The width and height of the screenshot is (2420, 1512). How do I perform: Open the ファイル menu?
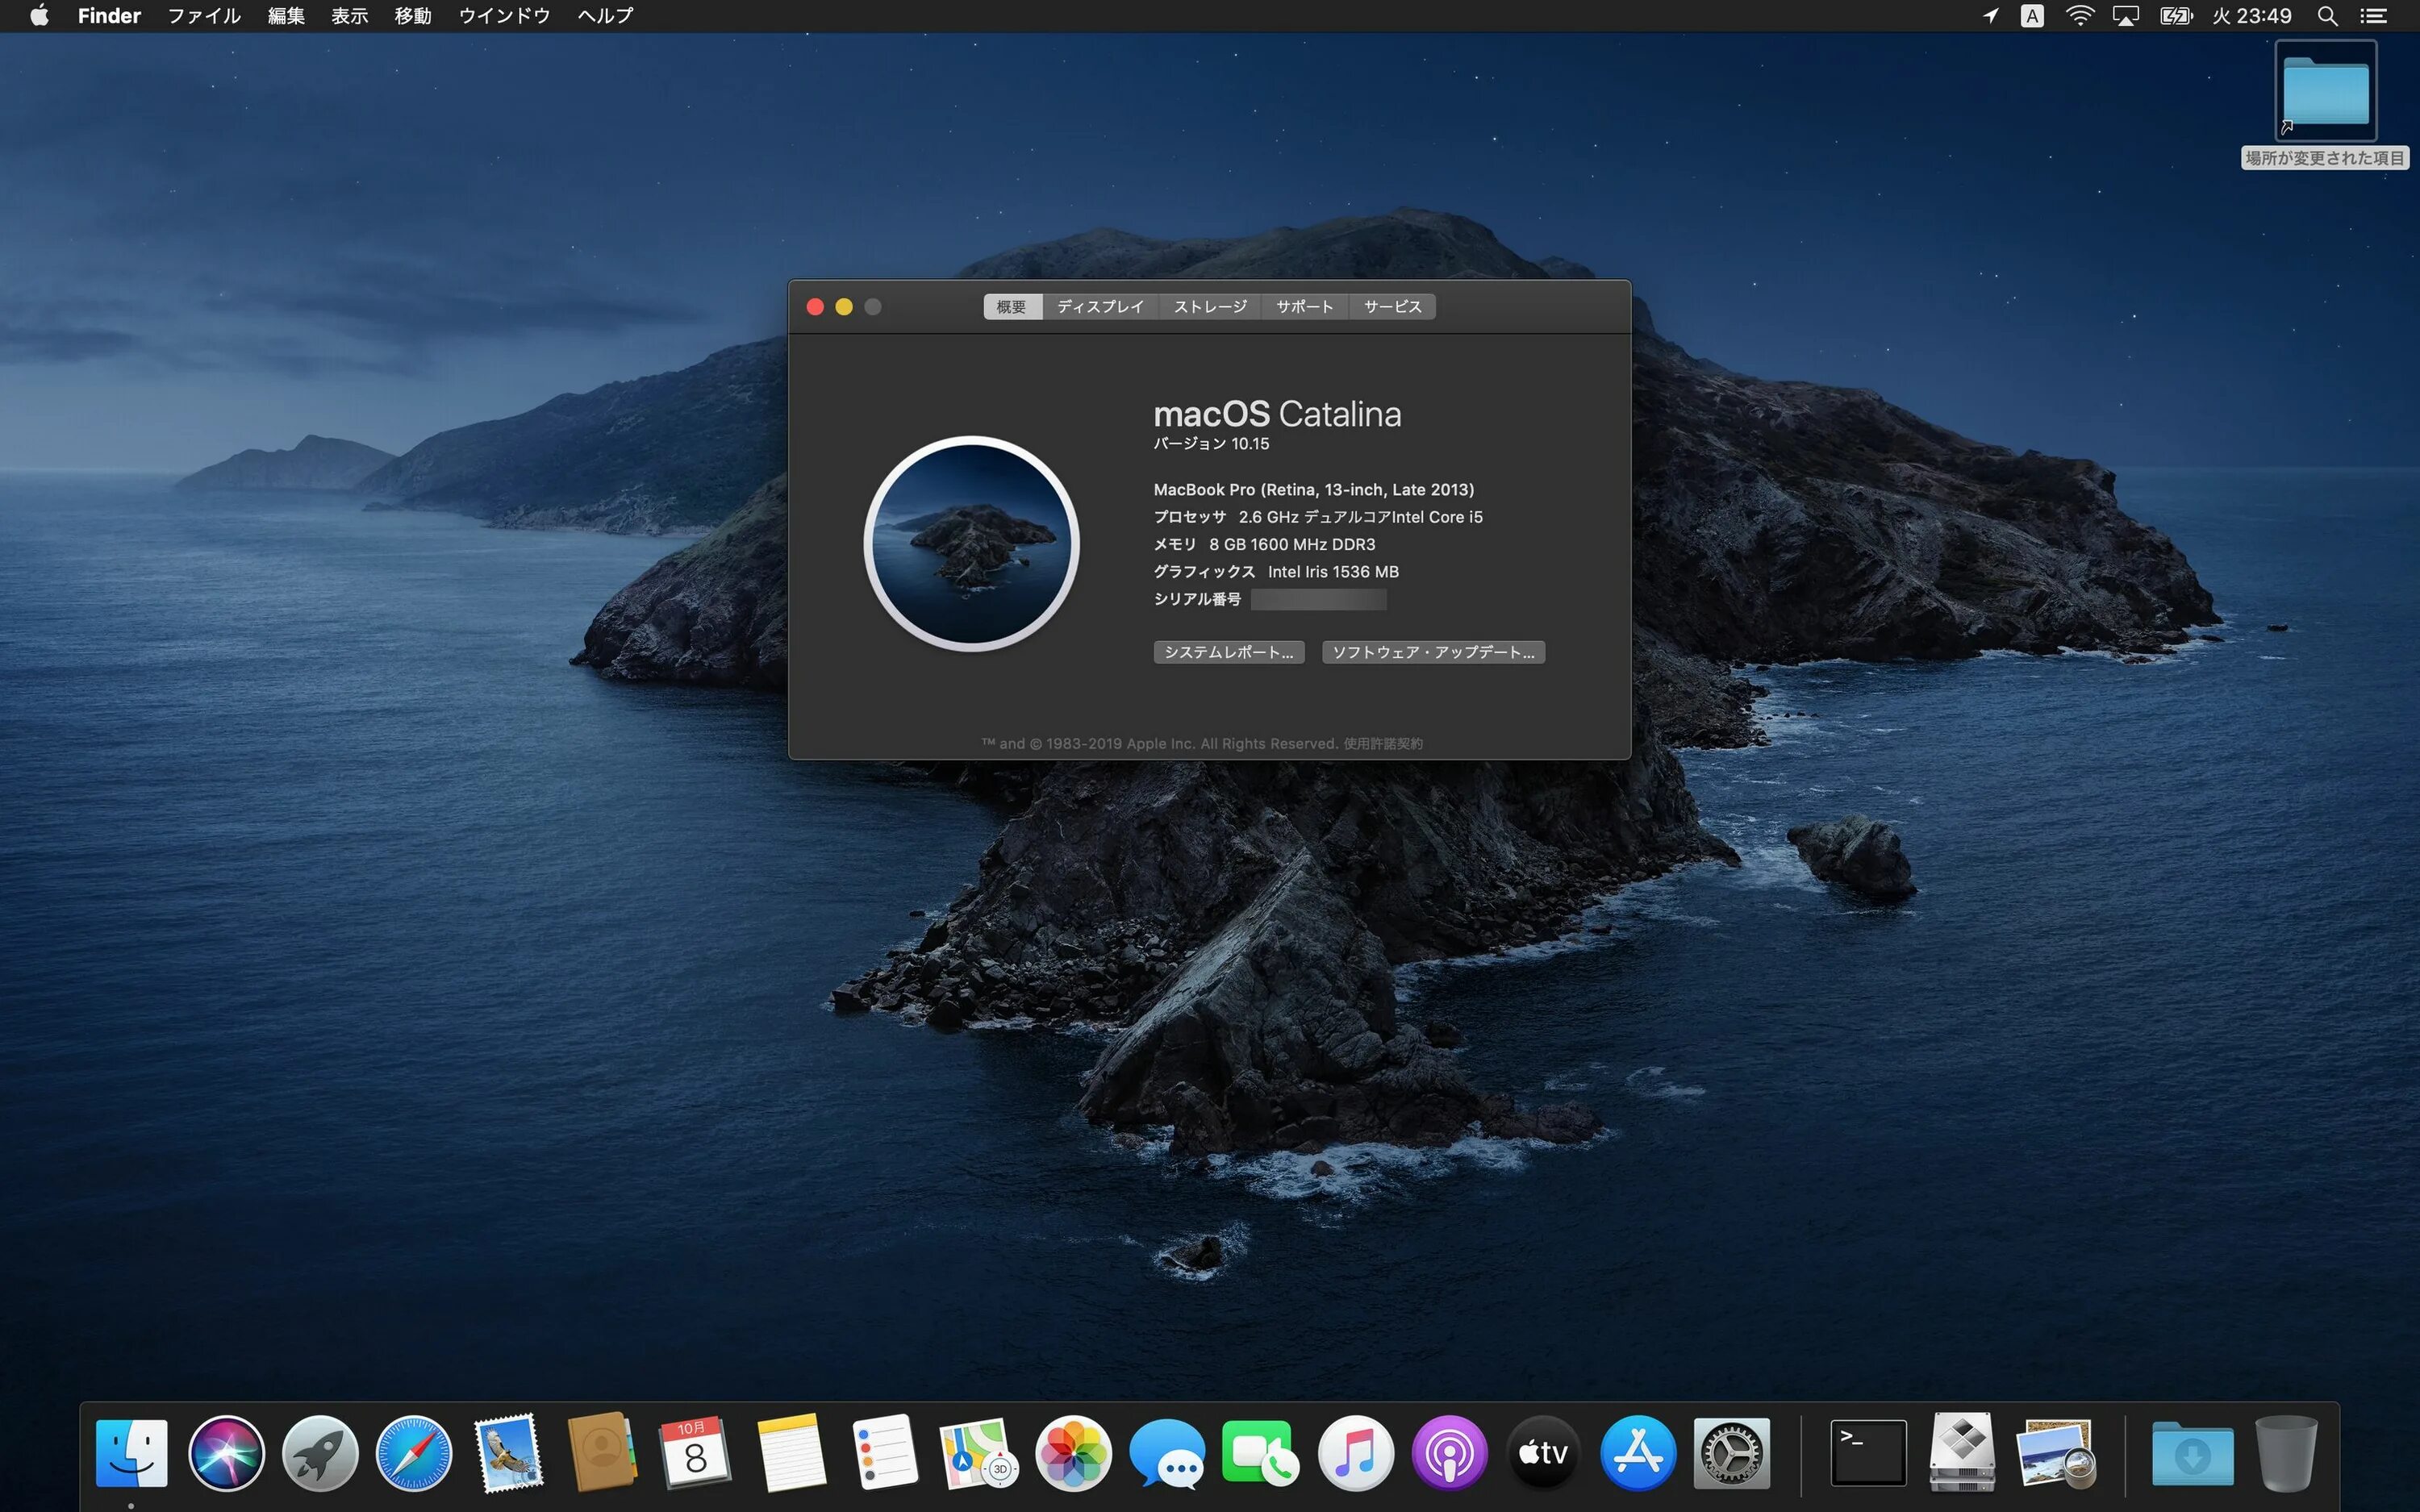click(204, 16)
